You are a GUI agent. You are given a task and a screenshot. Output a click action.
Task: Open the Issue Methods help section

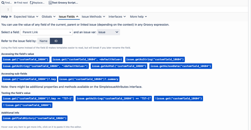pyautogui.click(x=93, y=17)
